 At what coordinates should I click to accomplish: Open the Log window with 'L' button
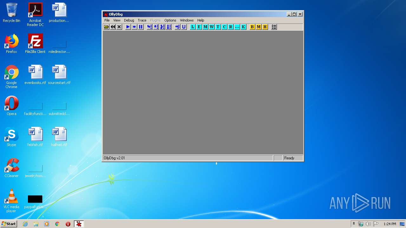[x=193, y=27]
